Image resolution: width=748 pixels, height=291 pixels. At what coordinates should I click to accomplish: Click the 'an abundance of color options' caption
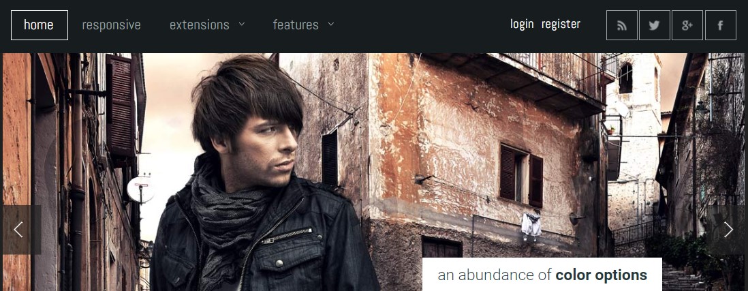coord(542,275)
